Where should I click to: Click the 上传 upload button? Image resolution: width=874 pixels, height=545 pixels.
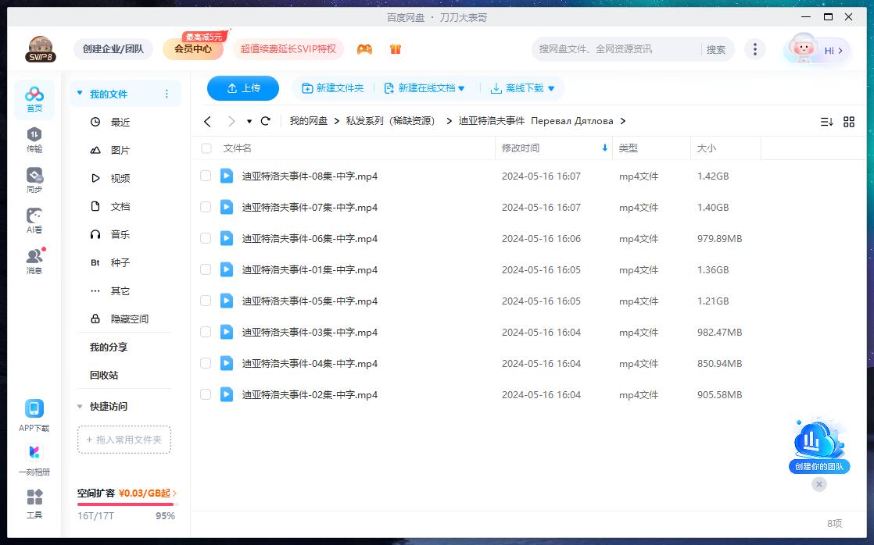pyautogui.click(x=242, y=88)
